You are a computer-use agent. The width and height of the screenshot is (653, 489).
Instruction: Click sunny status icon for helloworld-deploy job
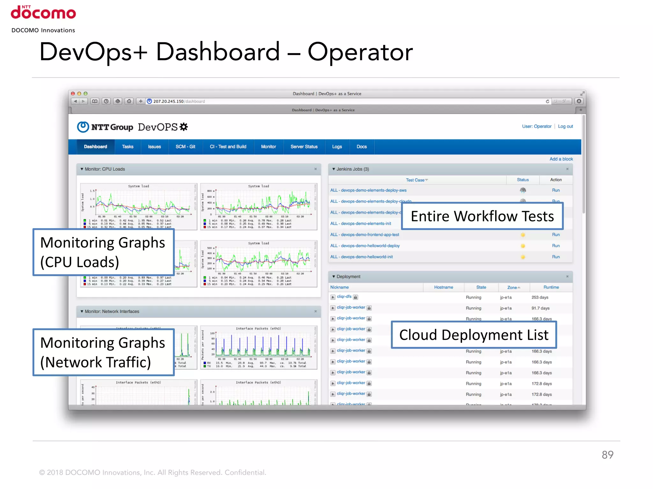pos(523,246)
